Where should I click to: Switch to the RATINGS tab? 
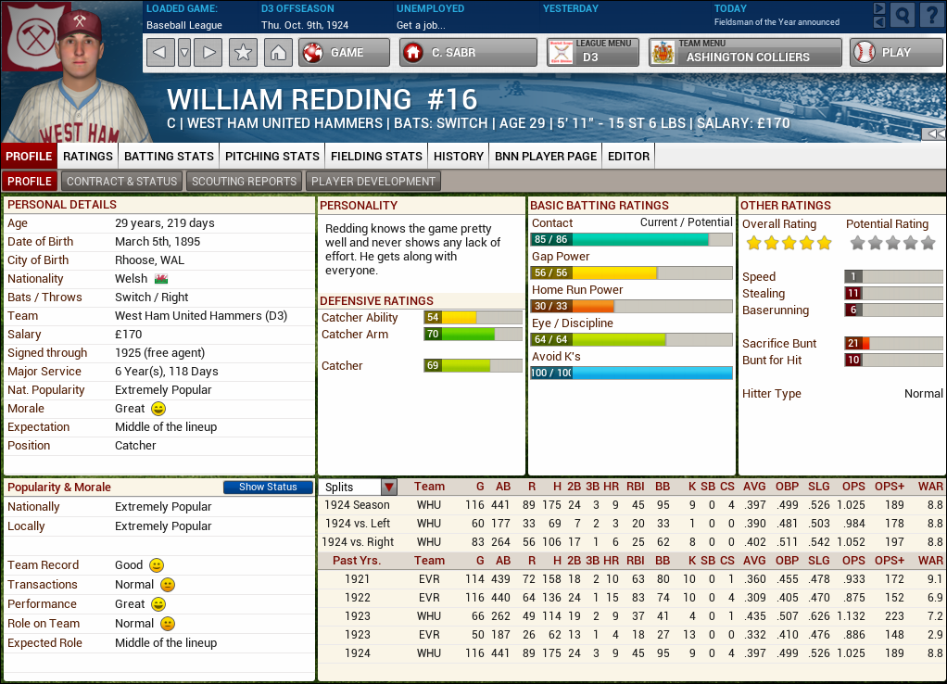point(87,156)
